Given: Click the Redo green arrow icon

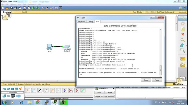Looking at the screenshot, I should click(x=38, y=8).
